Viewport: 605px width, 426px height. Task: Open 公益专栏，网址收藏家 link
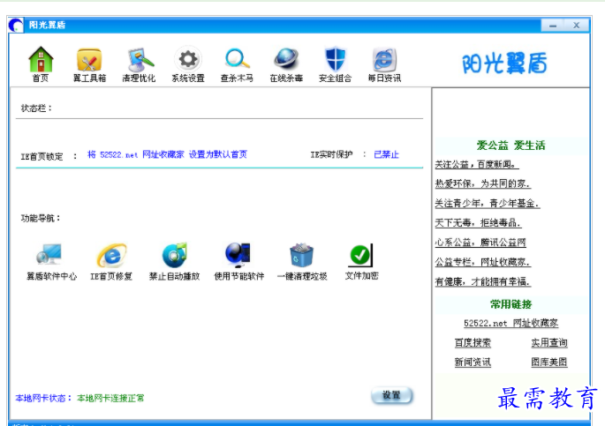click(x=483, y=262)
